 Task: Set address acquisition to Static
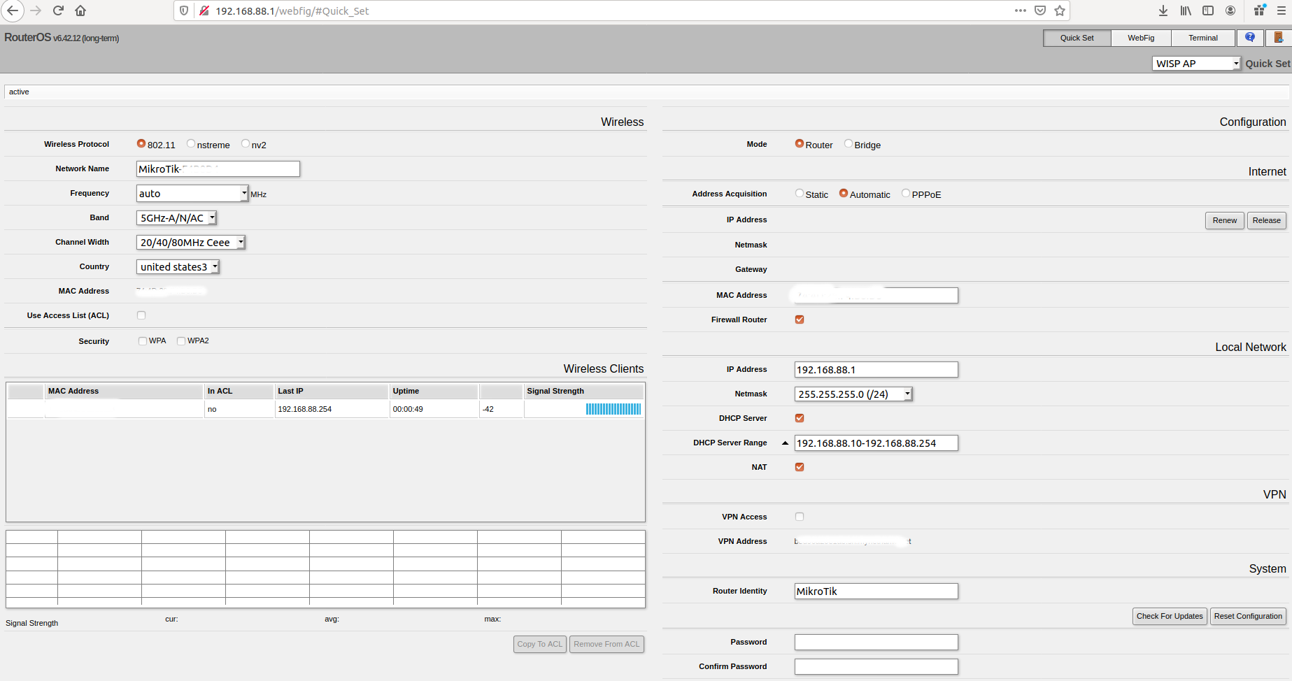pos(800,194)
